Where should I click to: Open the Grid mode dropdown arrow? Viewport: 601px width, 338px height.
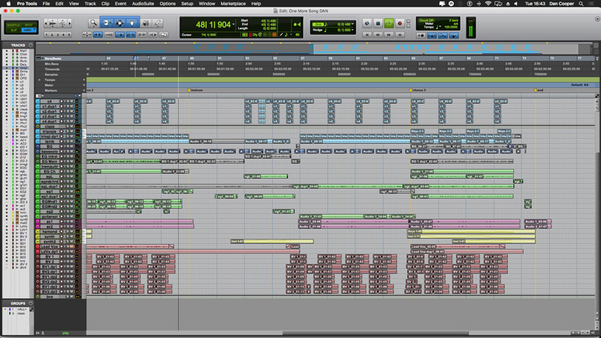(35, 30)
